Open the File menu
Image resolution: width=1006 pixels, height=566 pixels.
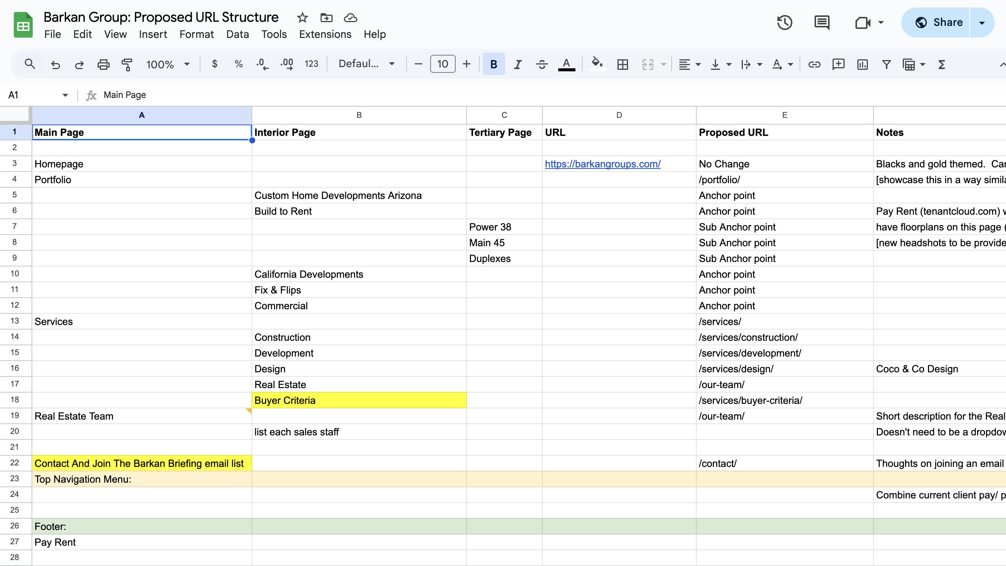coord(52,35)
